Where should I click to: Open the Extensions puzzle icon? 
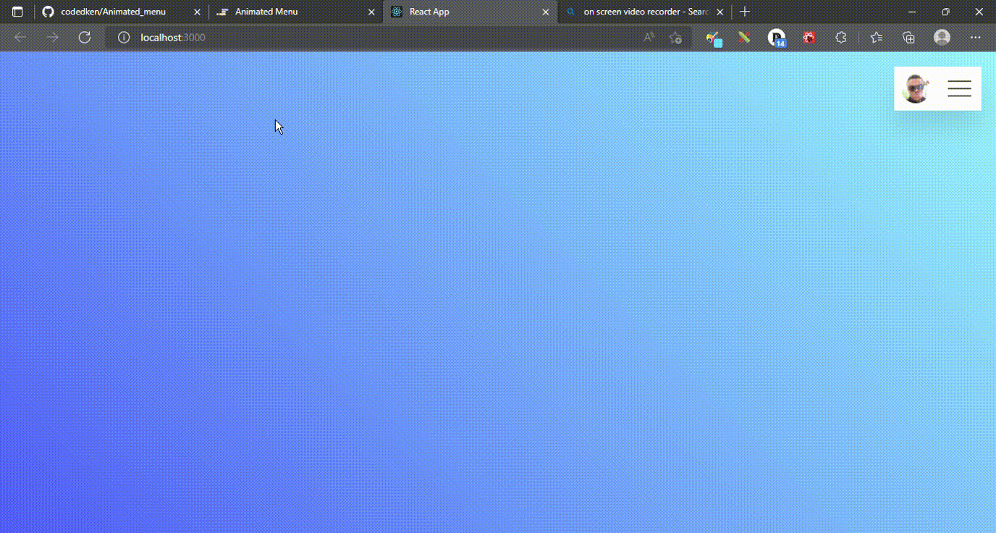pyautogui.click(x=840, y=37)
